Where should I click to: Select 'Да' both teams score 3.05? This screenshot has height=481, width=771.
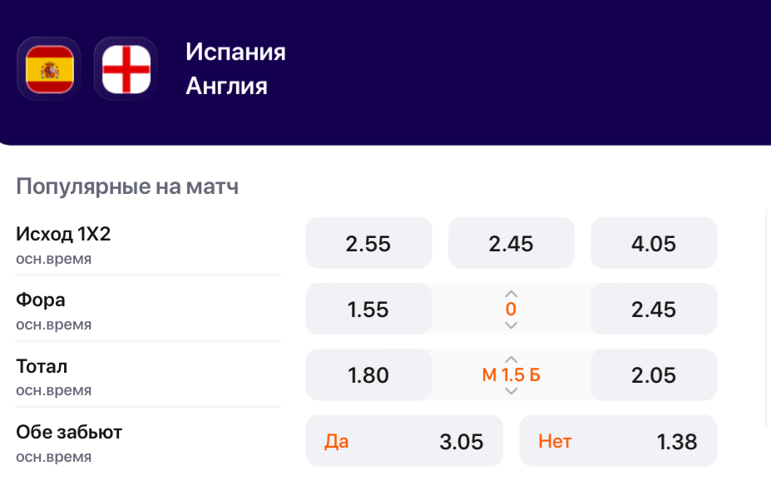(404, 441)
